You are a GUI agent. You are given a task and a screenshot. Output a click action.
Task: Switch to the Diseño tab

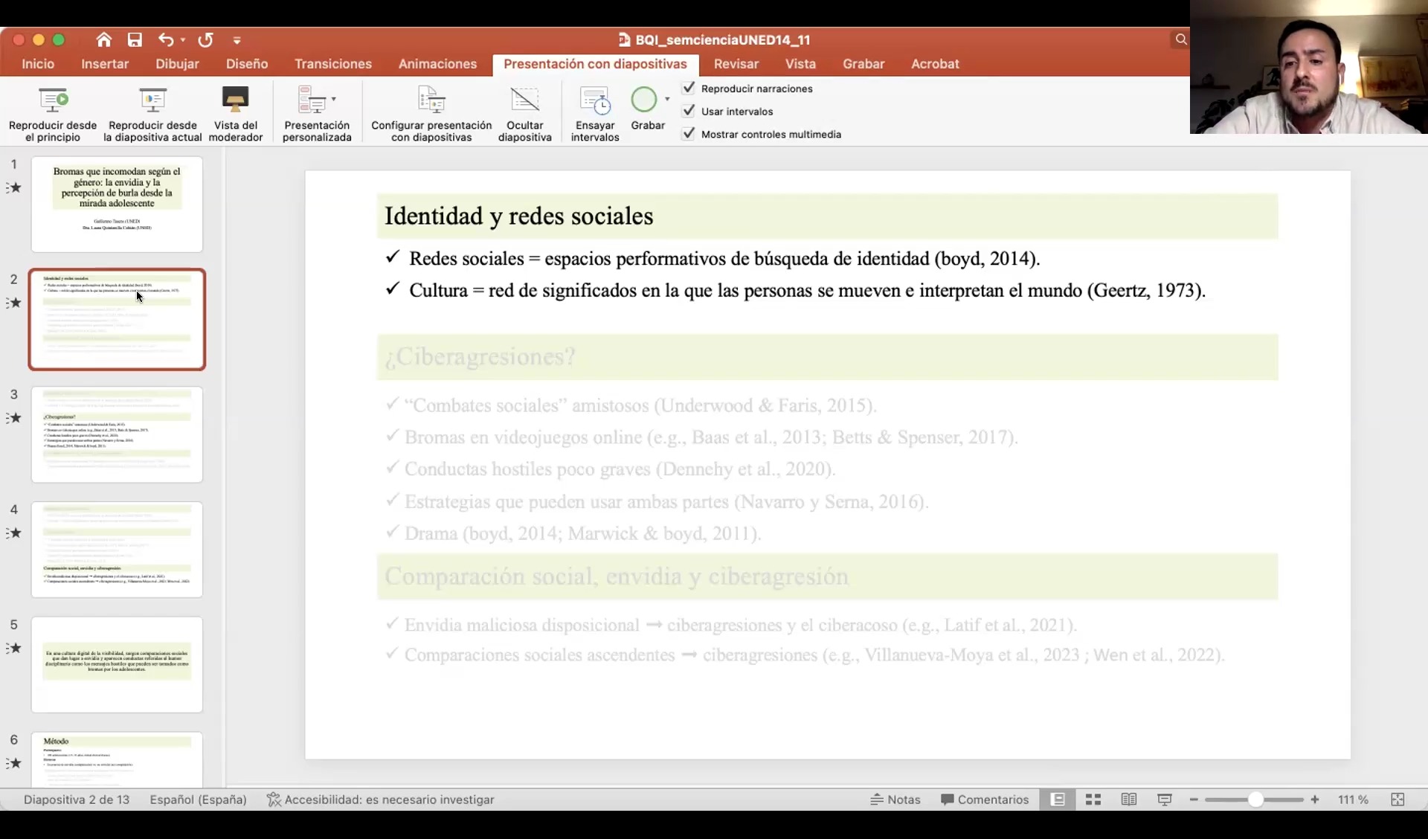tap(247, 64)
